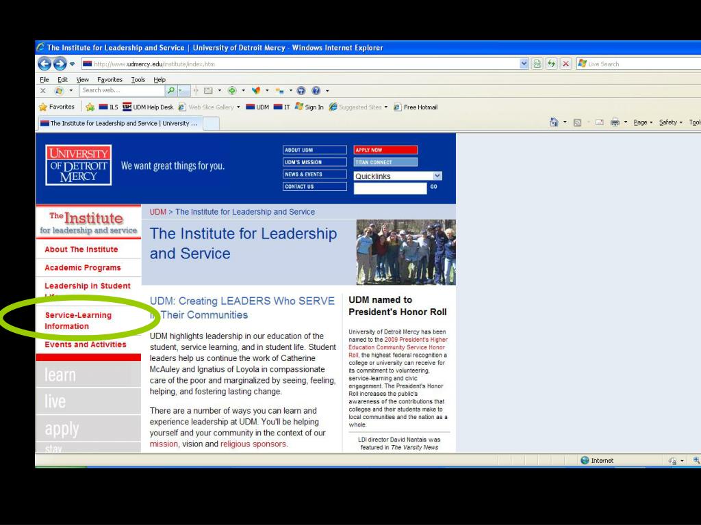Screen dimensions: 701x525
Task: Click the TITAN CONNECT button
Action: [385, 162]
